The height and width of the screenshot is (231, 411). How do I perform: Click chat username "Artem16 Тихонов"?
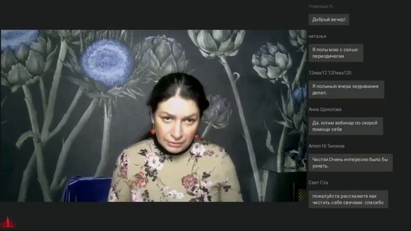tap(326, 146)
